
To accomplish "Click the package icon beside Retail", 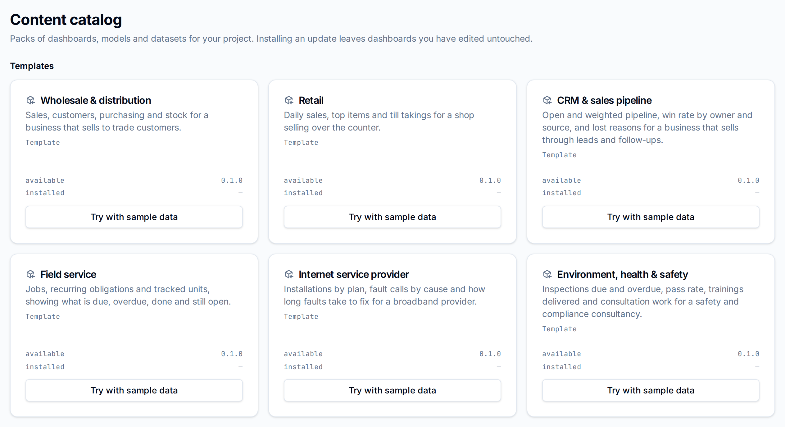I will point(289,100).
